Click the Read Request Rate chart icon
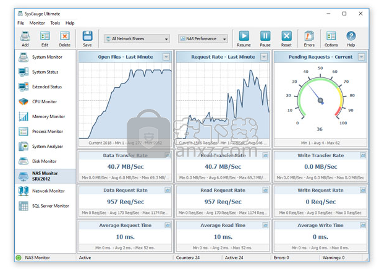The image size is (387, 269). 265,190
